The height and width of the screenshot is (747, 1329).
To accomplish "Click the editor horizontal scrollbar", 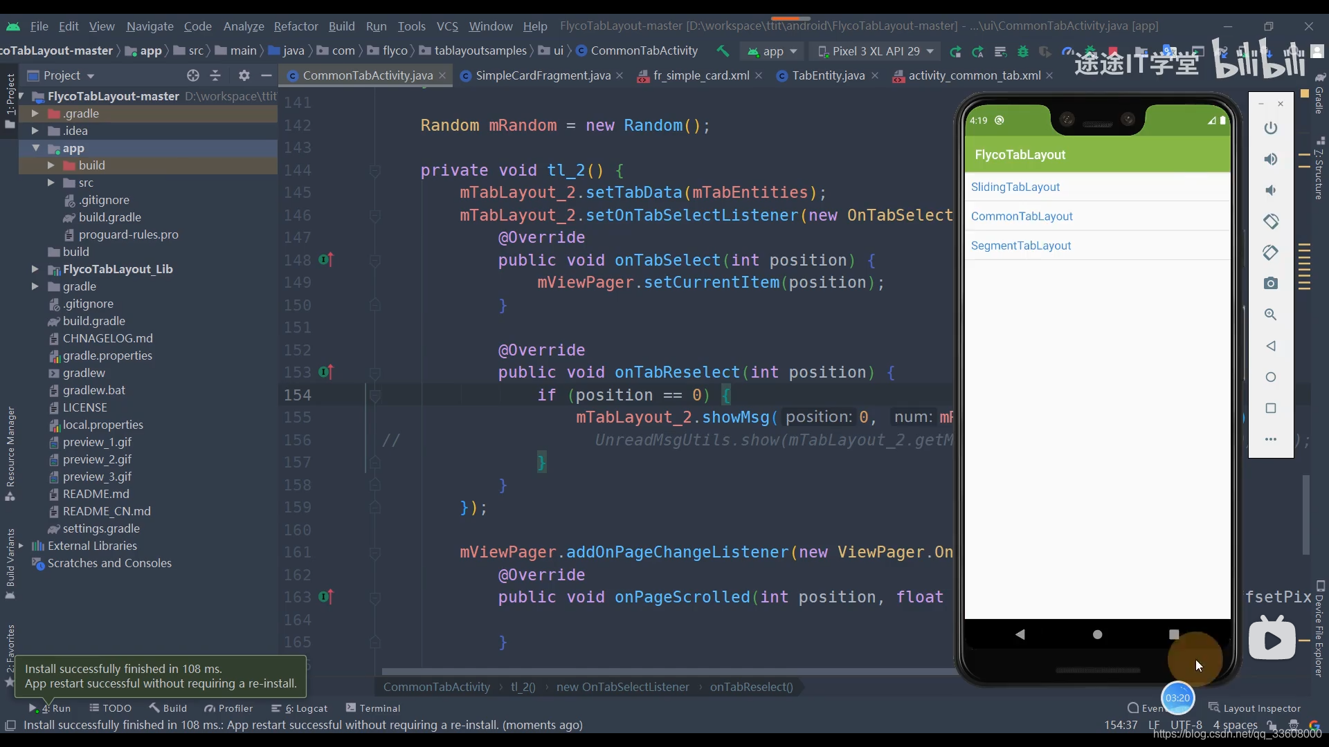I will click(668, 672).
